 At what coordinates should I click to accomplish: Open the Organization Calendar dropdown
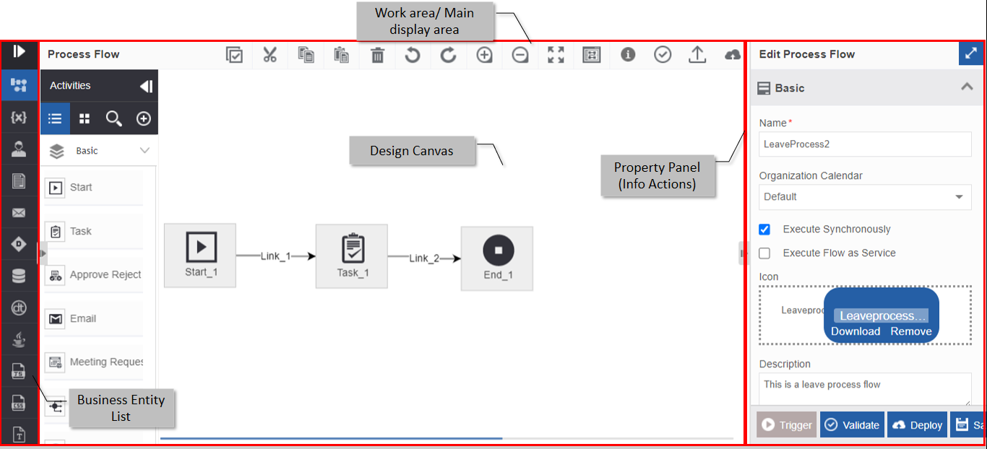865,196
